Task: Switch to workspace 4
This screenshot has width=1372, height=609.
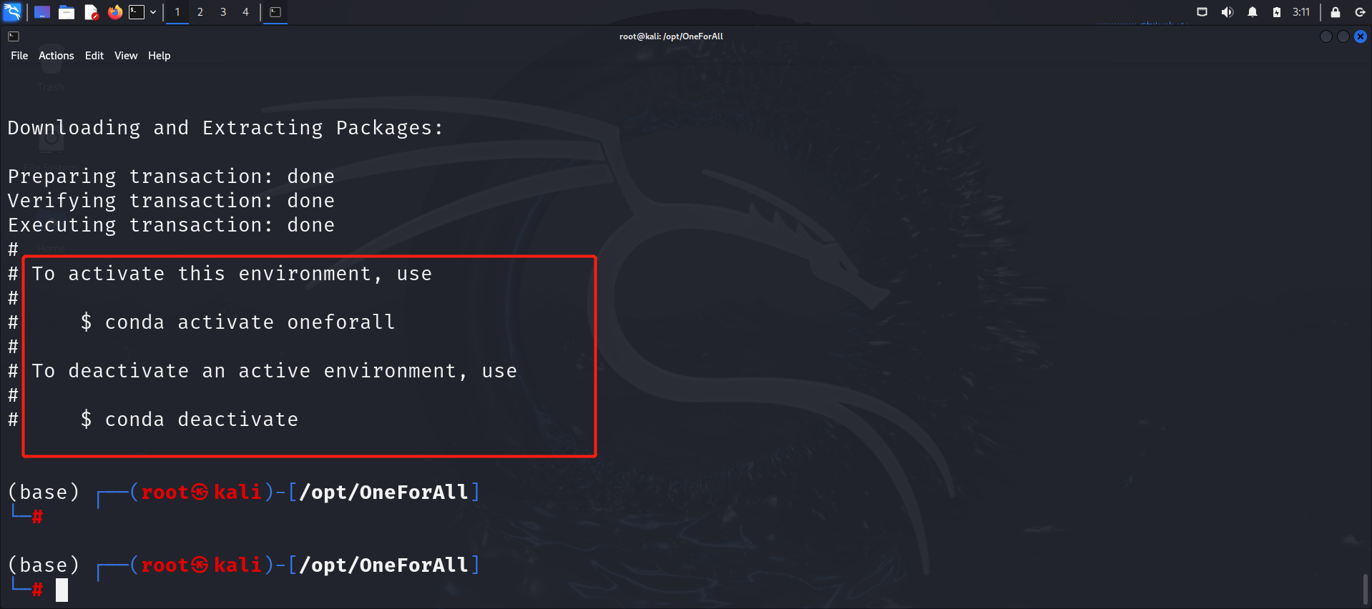Action: point(245,12)
